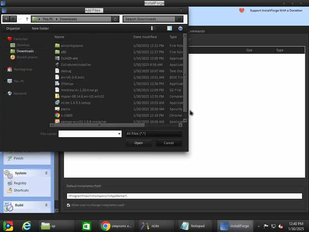Select mypal-68.14.6.en-US.win32 archive
The image size is (309, 232).
coord(79,96)
